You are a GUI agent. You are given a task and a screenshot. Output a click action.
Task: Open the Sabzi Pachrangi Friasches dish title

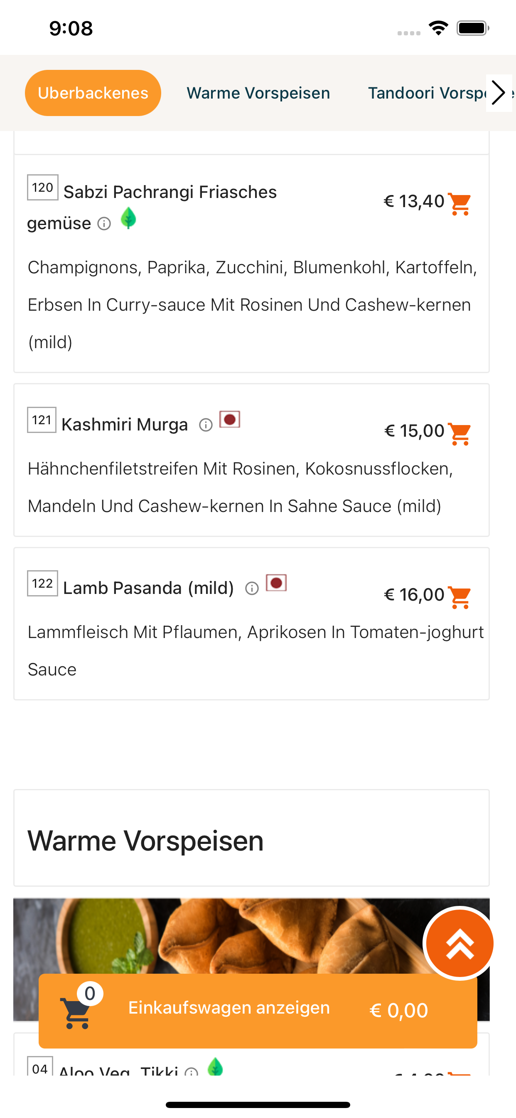coord(170,192)
